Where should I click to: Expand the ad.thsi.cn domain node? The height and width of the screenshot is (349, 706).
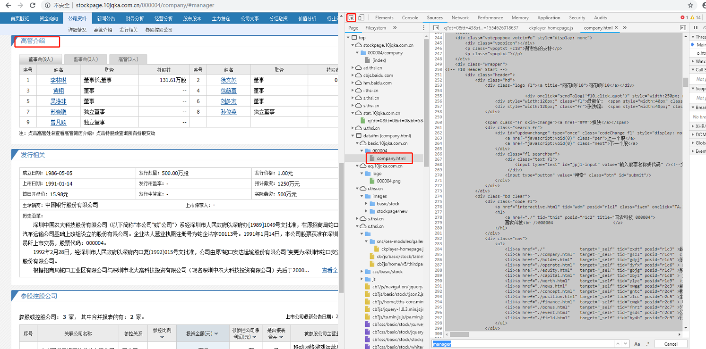353,68
